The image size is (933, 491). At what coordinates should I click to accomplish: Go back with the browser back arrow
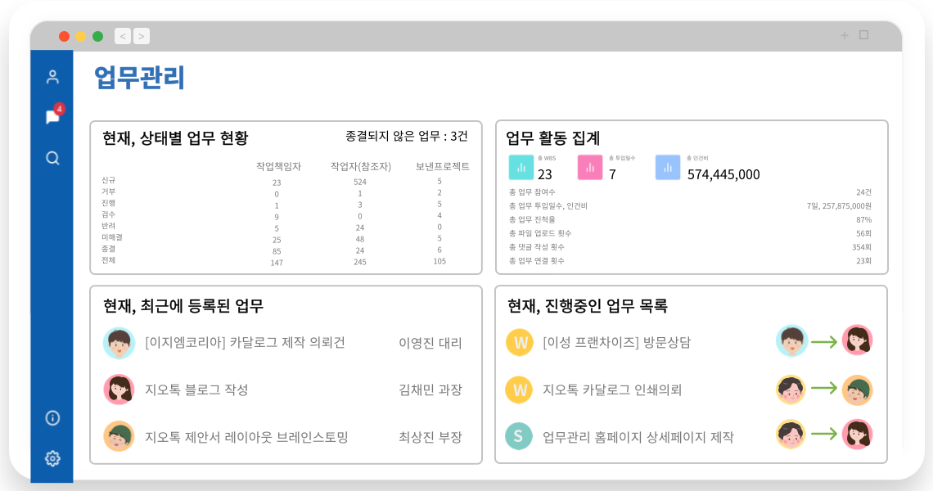tap(123, 36)
